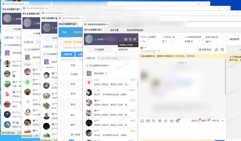241x141 pixels.
Task: Click the 待办任务 task icon
Action: [x=89, y=73]
